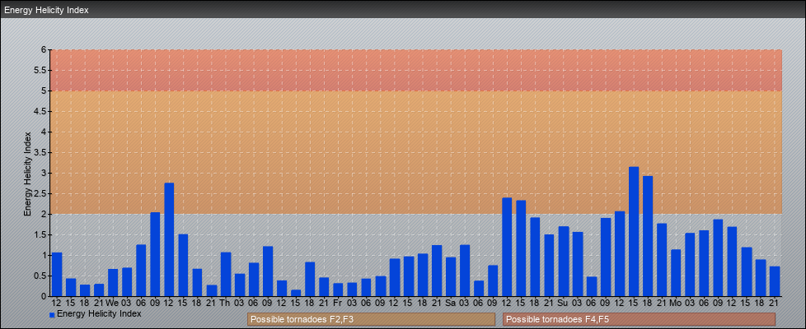
Task: Select the last bar at Monday 21
Action: (x=775, y=282)
